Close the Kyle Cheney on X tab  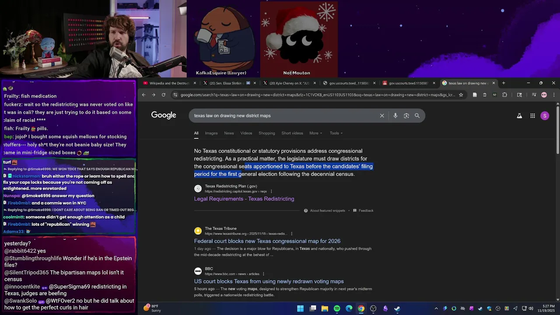pos(314,83)
